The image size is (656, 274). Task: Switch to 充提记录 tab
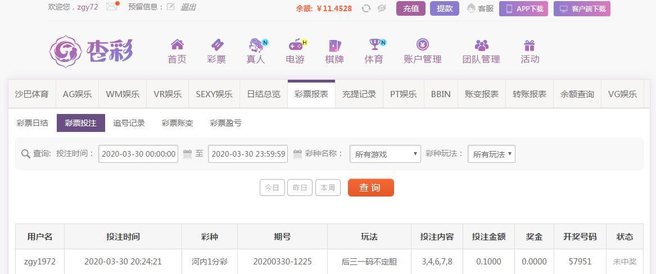(x=359, y=94)
